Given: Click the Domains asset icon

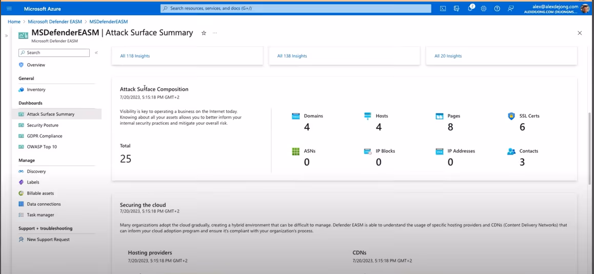Looking at the screenshot, I should pos(295,116).
